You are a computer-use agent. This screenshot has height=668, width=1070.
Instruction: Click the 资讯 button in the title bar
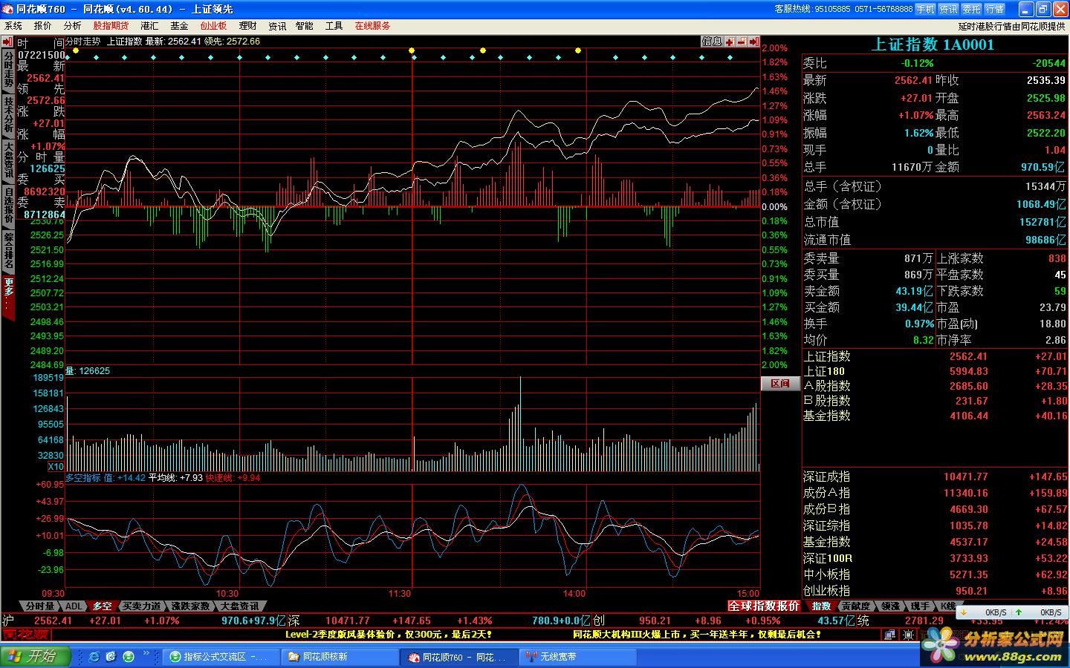[948, 9]
